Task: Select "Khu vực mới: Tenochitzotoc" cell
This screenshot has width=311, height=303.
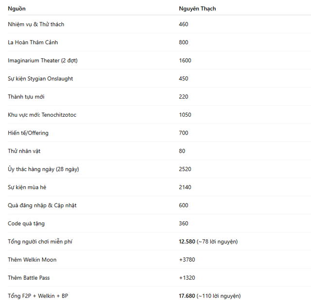Action: [42, 115]
